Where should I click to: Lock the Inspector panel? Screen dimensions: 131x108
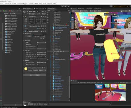point(44,9)
